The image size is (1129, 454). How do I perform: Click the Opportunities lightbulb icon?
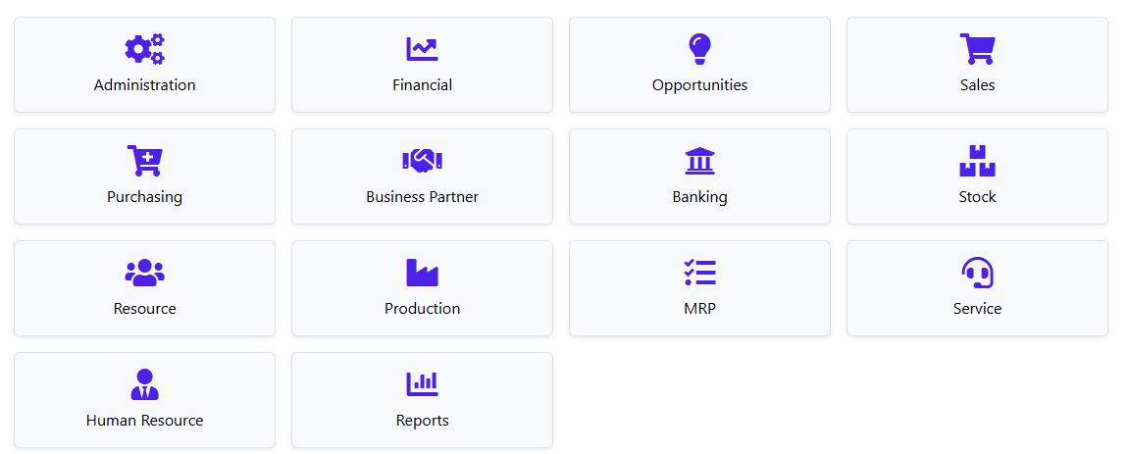pyautogui.click(x=699, y=49)
